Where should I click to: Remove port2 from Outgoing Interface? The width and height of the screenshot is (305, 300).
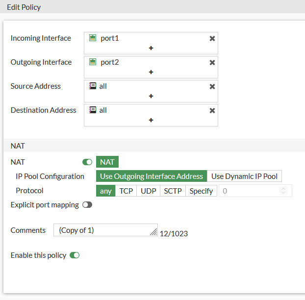coord(212,62)
